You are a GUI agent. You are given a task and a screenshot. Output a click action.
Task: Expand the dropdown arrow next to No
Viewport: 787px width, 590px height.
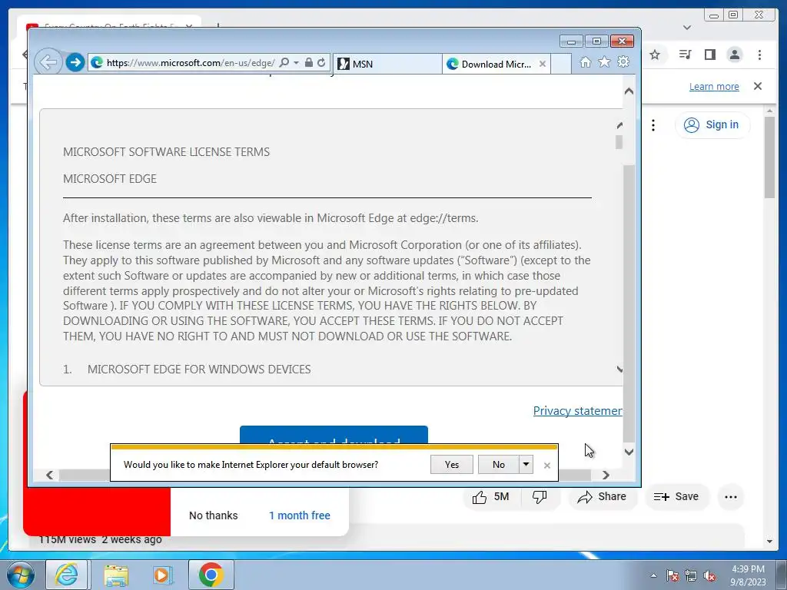click(x=526, y=465)
